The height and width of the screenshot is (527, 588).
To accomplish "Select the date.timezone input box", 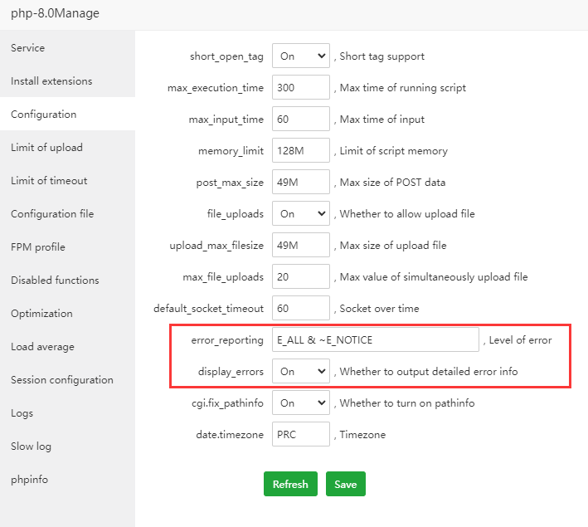I will 300,435.
